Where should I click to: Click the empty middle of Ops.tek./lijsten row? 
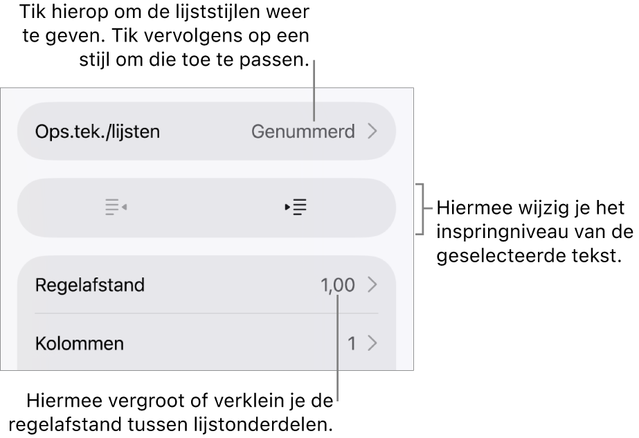tap(206, 131)
